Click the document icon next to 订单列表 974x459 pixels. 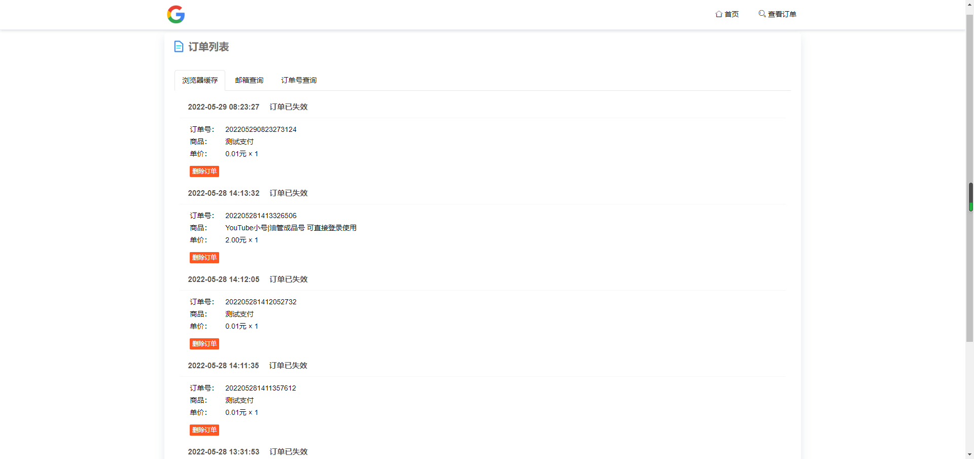(179, 47)
